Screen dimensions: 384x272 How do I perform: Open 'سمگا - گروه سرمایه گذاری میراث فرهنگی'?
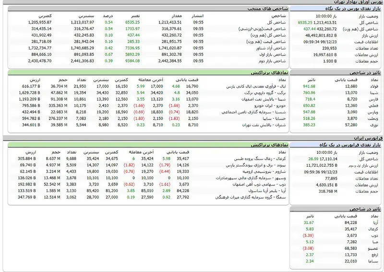point(251,197)
